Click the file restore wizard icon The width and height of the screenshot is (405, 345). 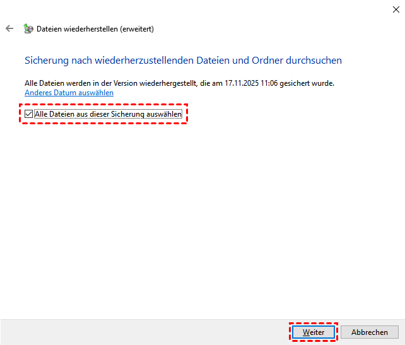tap(28, 28)
